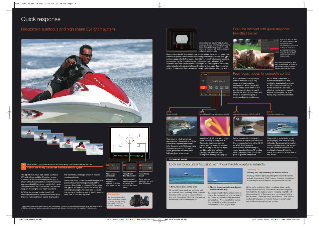Click the registration crosshair at top centre
Viewport: 319px width, 226px height.
[x=159, y=5]
